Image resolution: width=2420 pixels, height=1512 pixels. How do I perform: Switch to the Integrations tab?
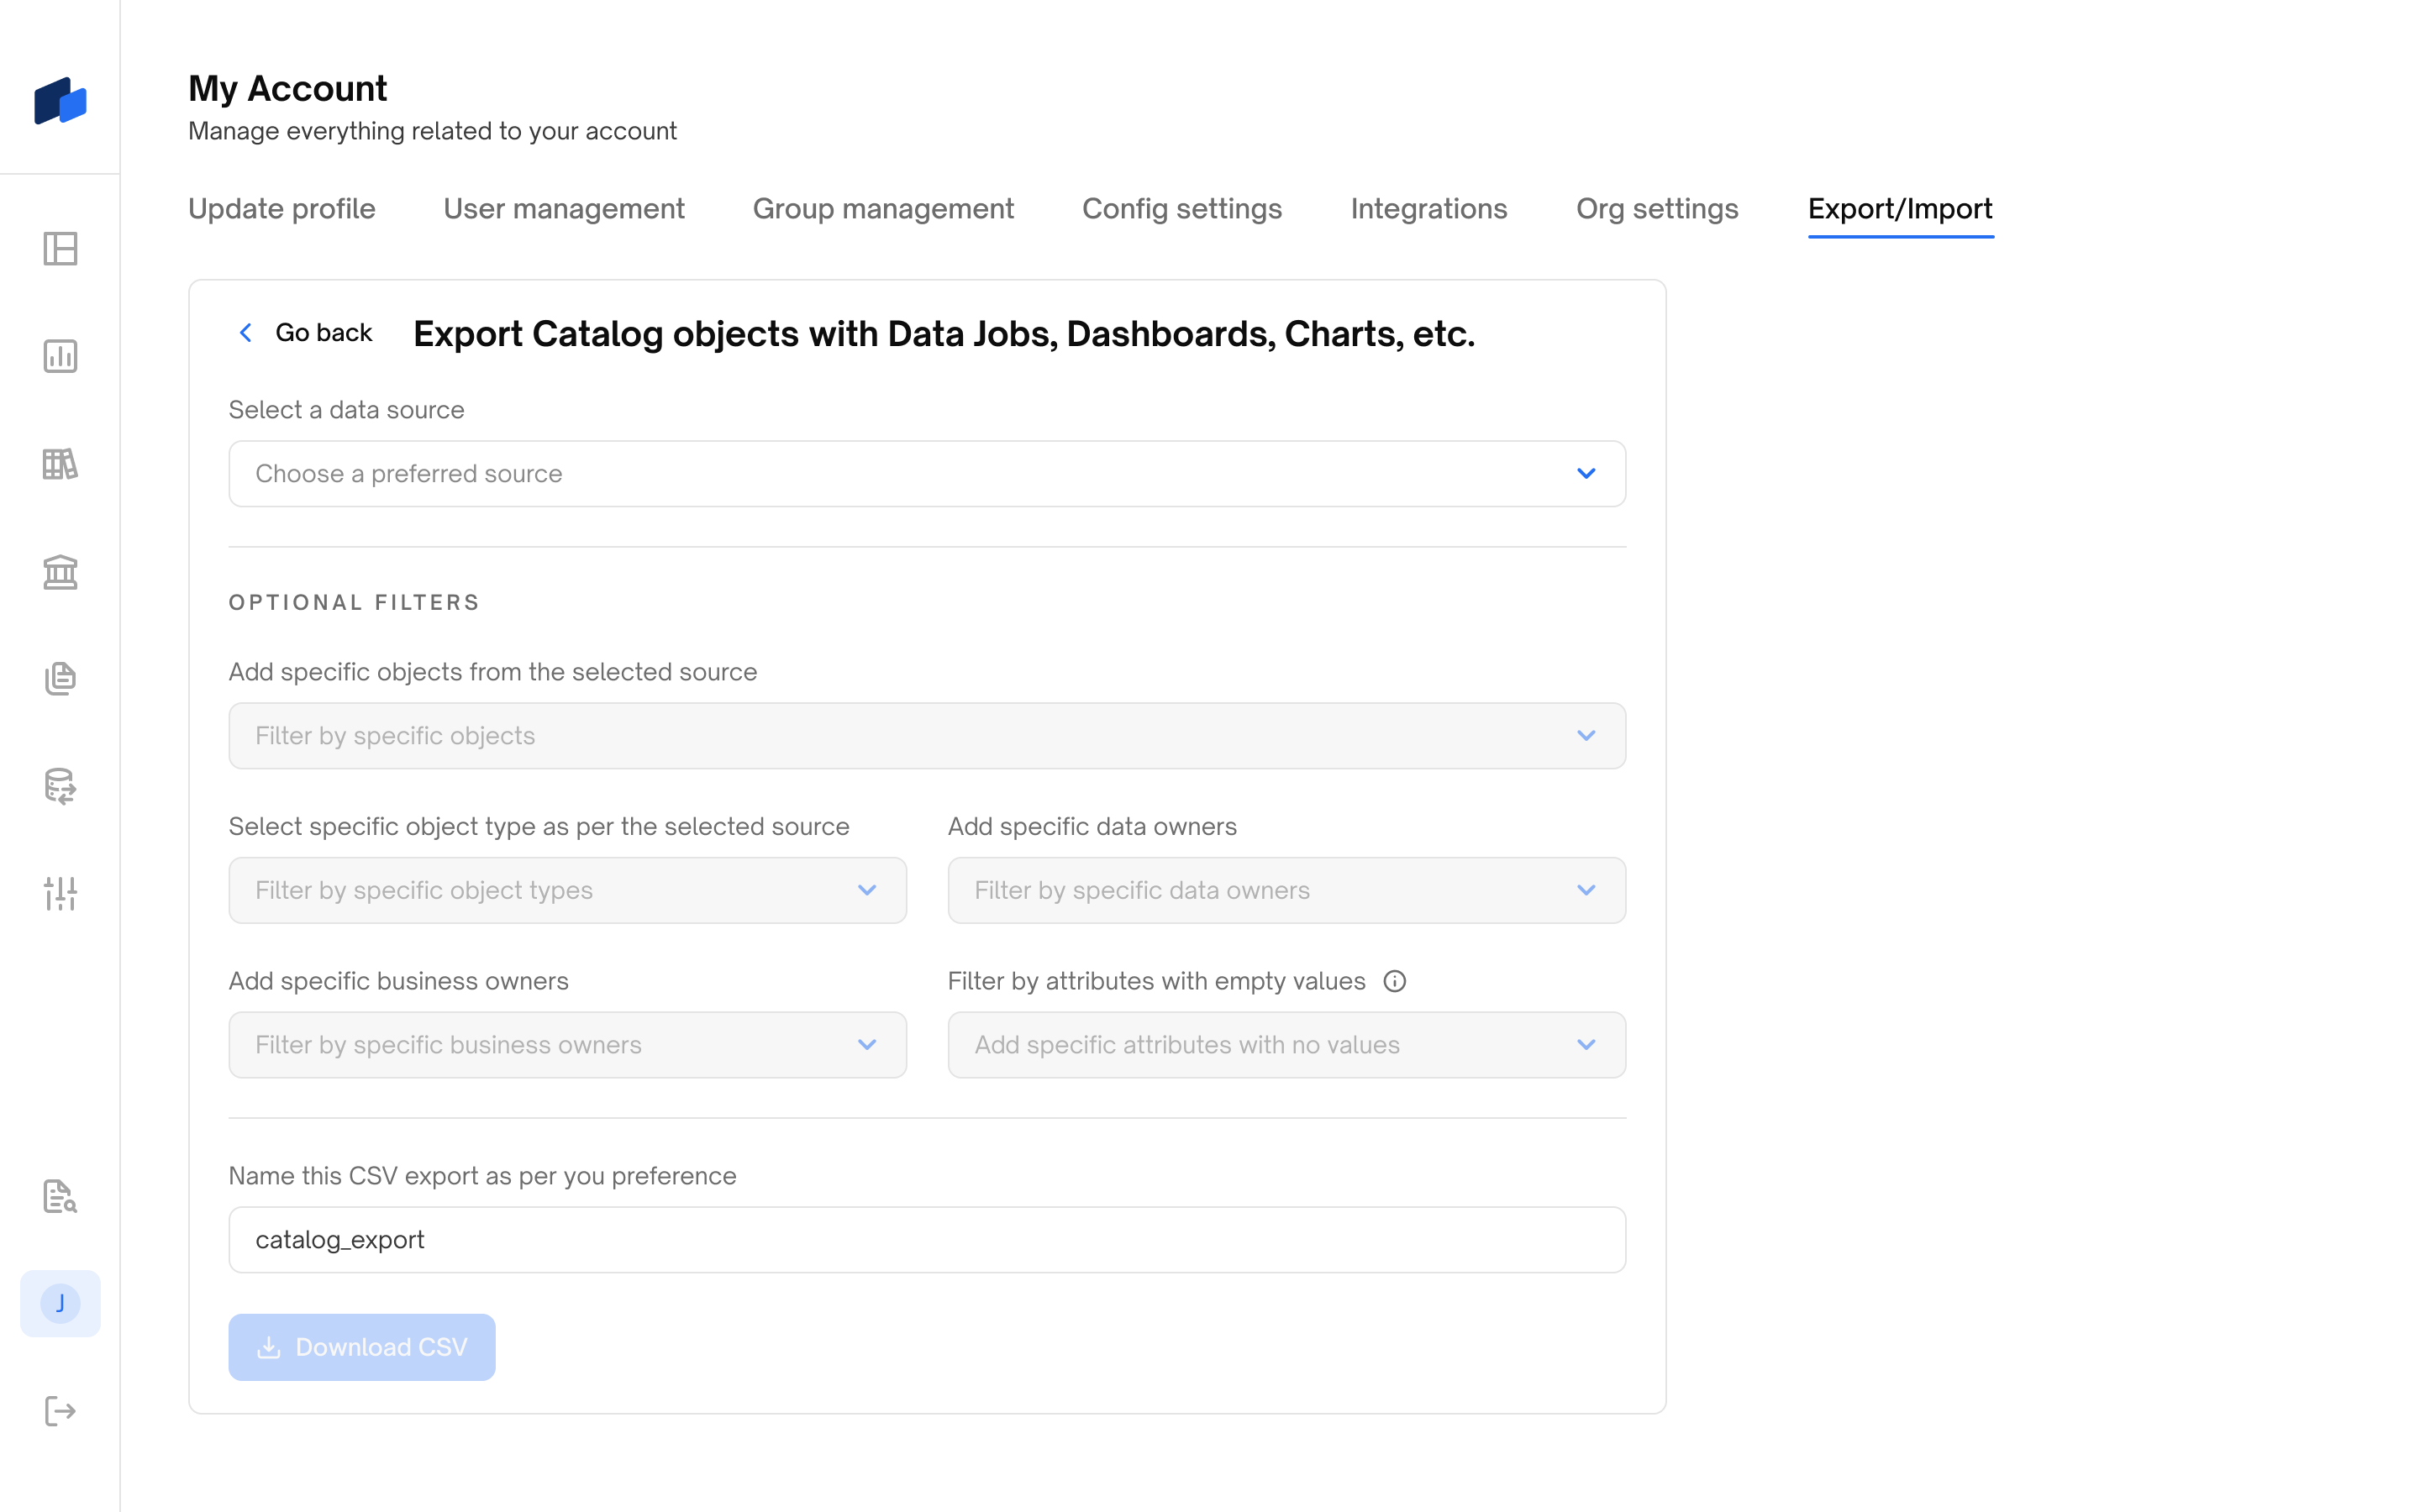1428,209
